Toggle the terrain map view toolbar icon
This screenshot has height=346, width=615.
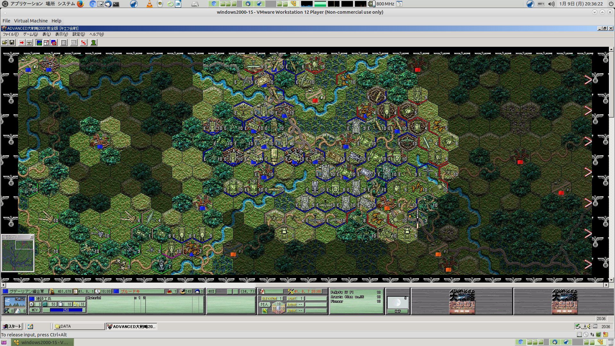pyautogui.click(x=39, y=43)
